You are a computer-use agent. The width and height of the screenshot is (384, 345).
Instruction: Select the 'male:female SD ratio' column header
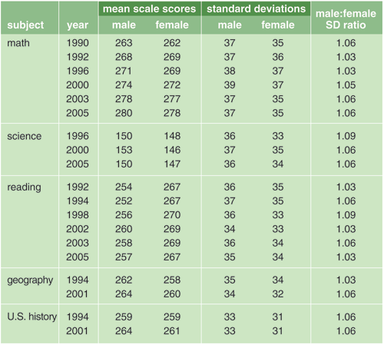(x=346, y=19)
